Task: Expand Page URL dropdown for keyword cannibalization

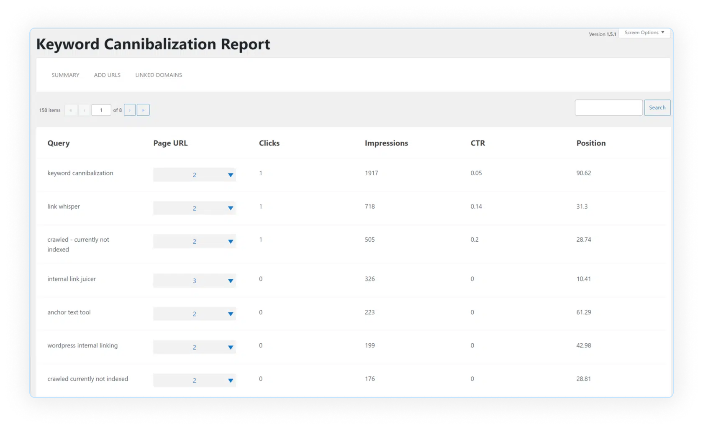Action: [x=230, y=175]
